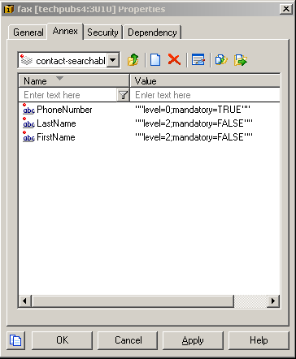Select the Annex tab
Screen dimensions: 296x359
point(65,31)
